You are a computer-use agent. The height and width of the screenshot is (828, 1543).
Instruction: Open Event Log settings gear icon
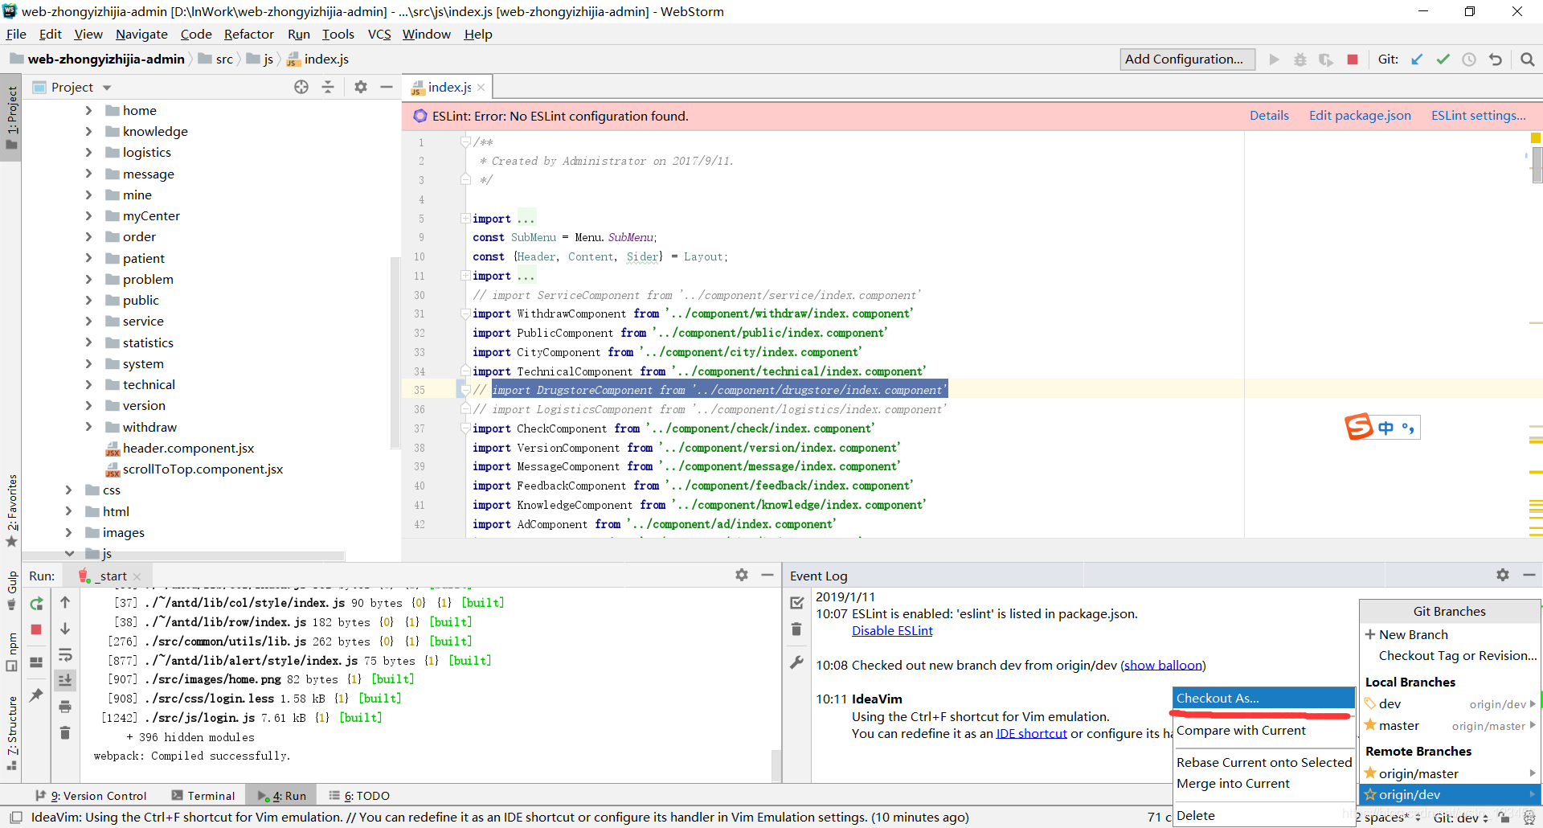point(1503,575)
